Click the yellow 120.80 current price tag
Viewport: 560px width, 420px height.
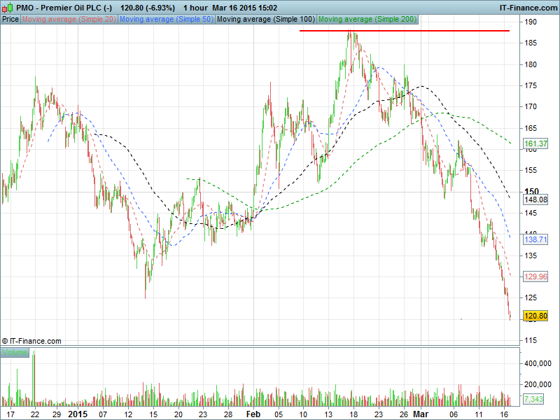coord(535,316)
